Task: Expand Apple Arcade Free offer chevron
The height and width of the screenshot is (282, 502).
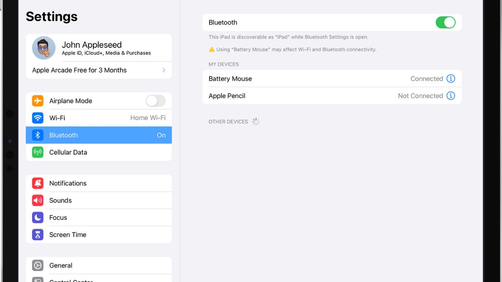Action: pyautogui.click(x=164, y=70)
